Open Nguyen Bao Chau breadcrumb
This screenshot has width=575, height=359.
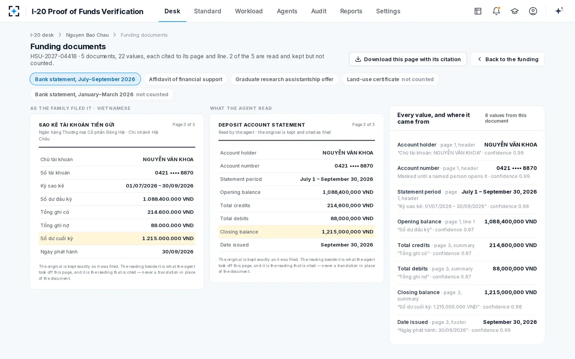pos(87,35)
